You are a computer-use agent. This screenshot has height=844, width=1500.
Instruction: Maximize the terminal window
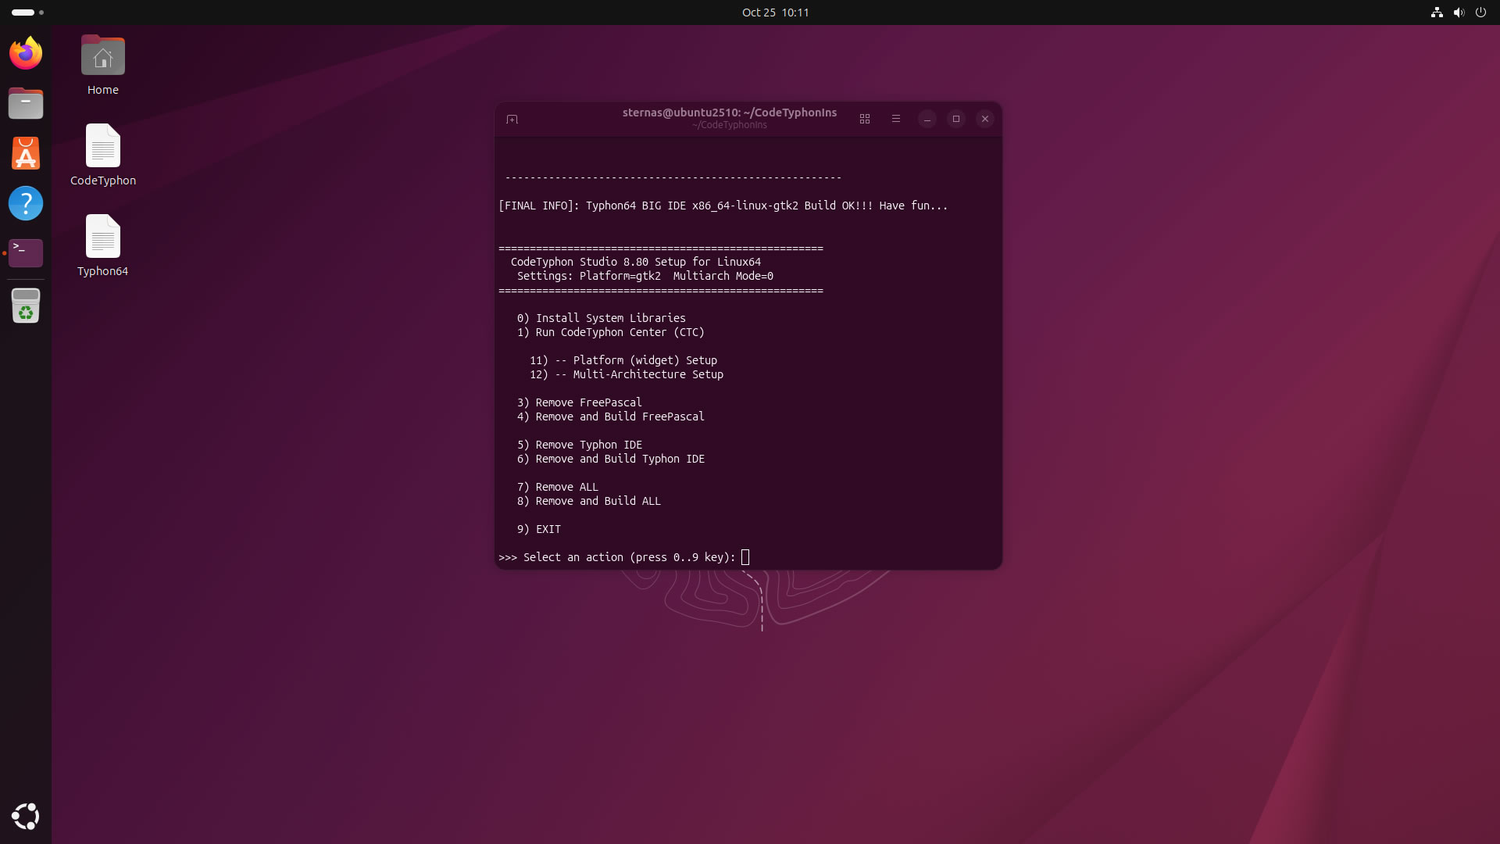[x=955, y=119]
